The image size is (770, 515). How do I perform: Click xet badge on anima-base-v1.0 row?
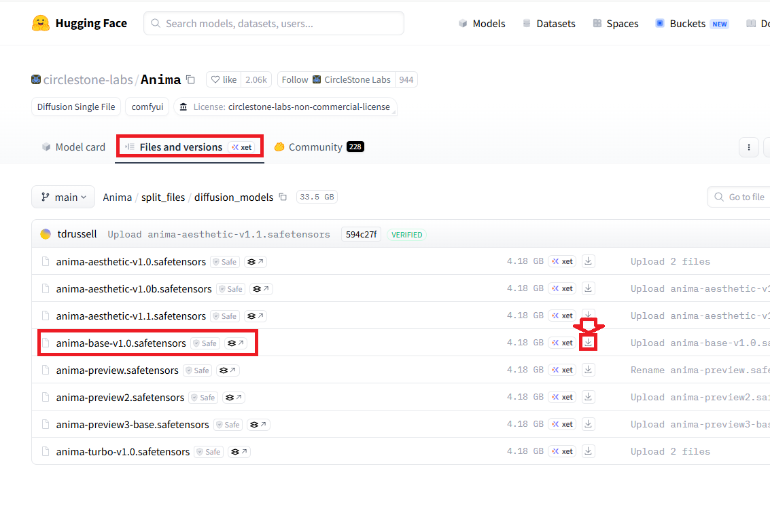point(562,343)
